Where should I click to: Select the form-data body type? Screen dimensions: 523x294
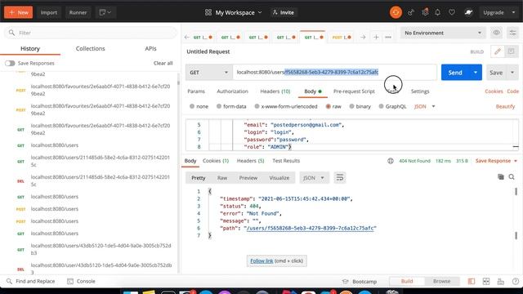tap(231, 106)
